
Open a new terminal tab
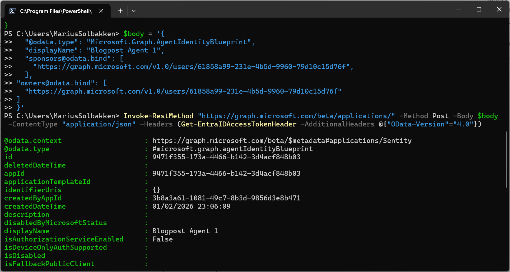click(x=120, y=11)
